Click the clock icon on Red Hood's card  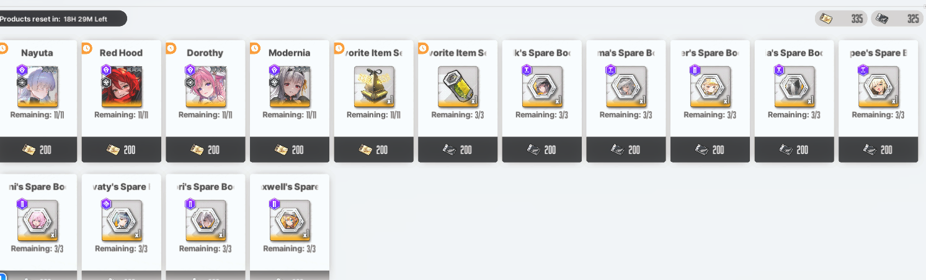coord(87,48)
